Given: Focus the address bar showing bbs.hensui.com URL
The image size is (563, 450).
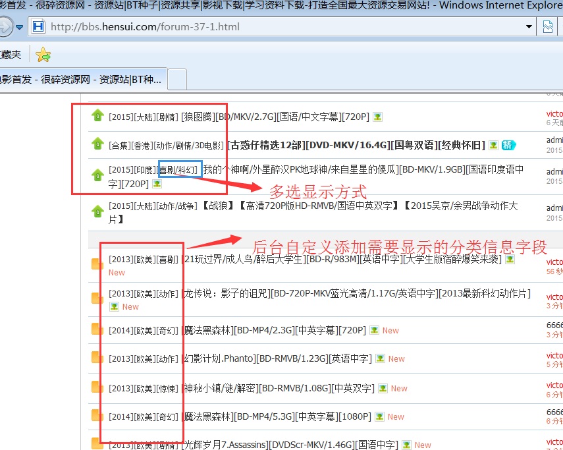Looking at the screenshot, I should click(280, 26).
